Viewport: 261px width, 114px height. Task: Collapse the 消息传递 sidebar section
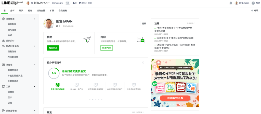coord(35,19)
